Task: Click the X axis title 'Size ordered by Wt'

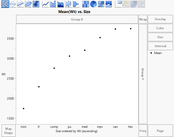Action: 76,131
